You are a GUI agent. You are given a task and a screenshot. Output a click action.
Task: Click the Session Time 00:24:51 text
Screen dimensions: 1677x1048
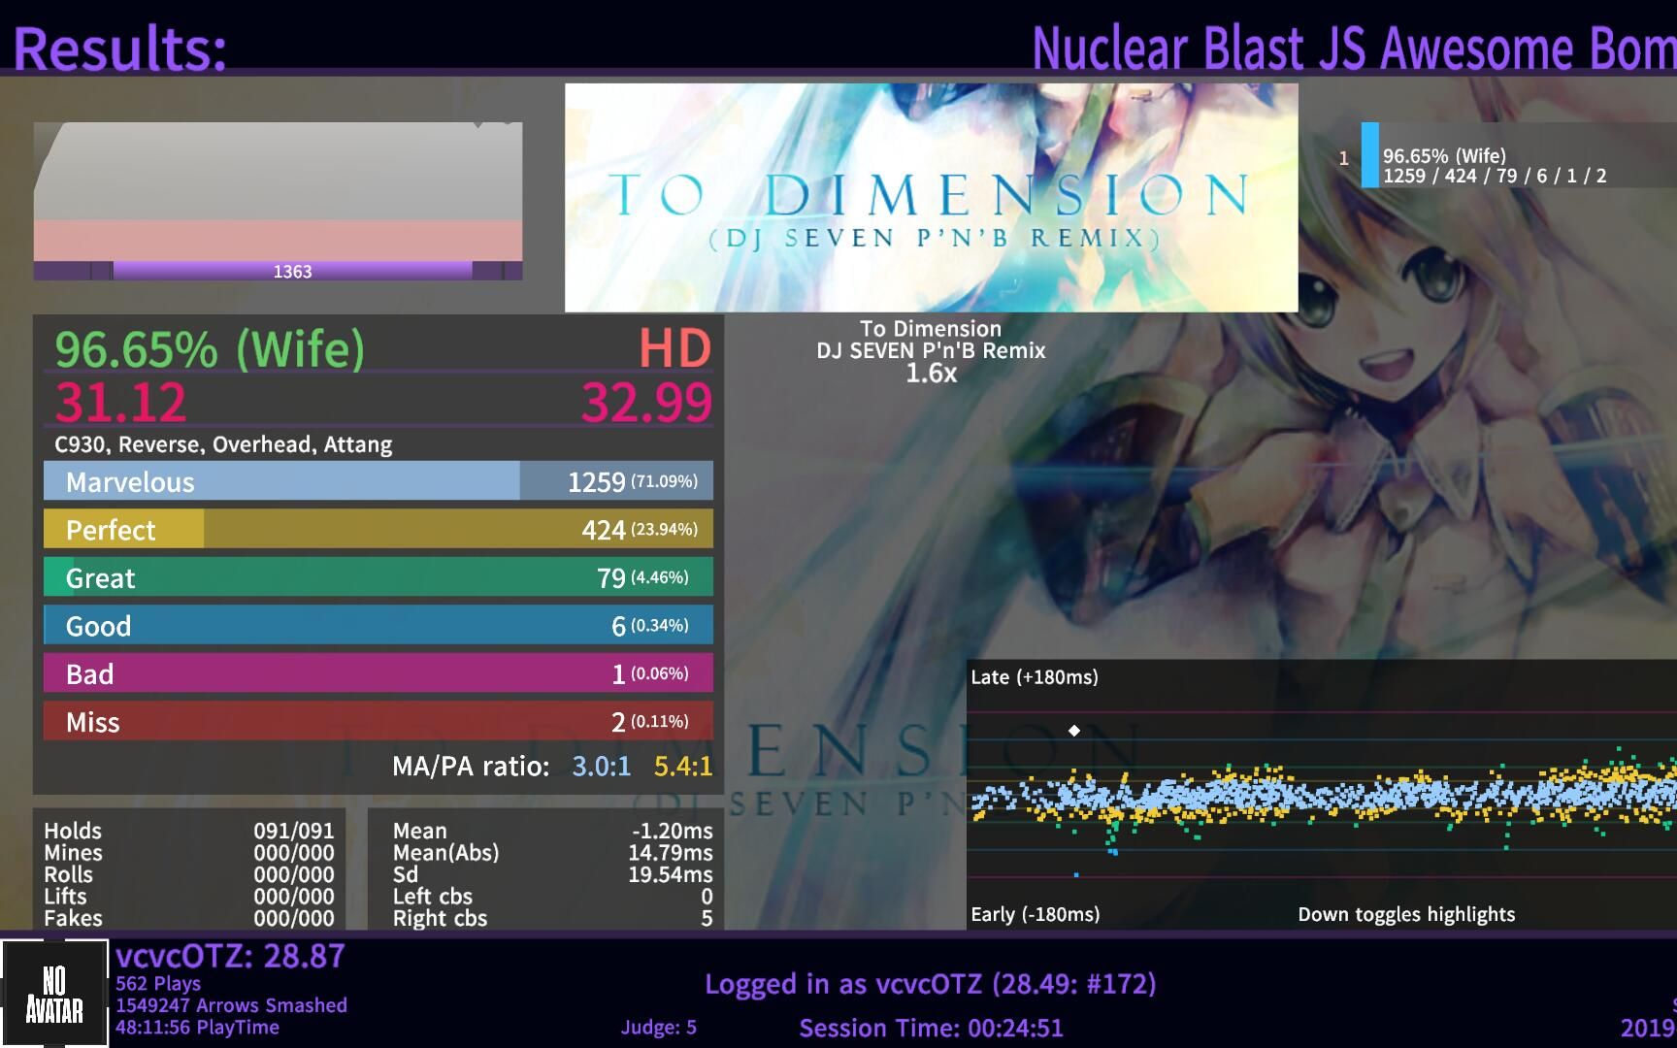point(931,1028)
